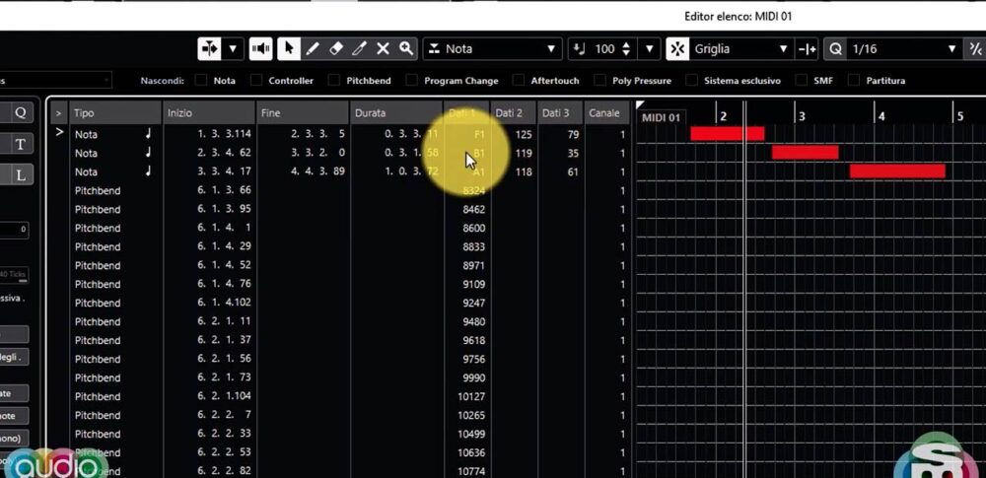This screenshot has width=986, height=478.
Task: Check the Nota hide filter checkbox
Action: [x=200, y=81]
